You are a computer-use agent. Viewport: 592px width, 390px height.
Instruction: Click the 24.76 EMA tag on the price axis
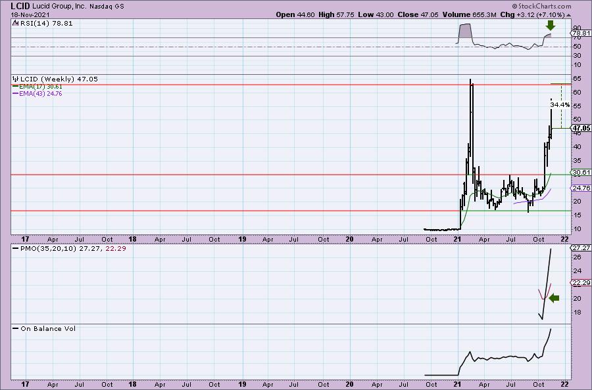pyautogui.click(x=581, y=188)
